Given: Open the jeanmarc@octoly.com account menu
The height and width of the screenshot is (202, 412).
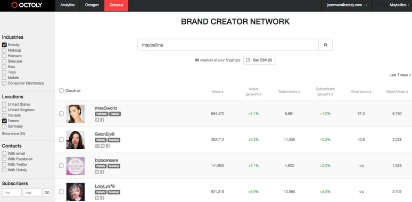Looking at the screenshot, I should 347,5.
